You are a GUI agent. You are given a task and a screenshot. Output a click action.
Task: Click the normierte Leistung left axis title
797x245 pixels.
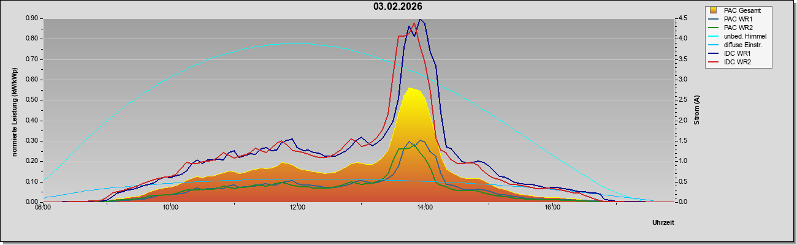(x=15, y=111)
